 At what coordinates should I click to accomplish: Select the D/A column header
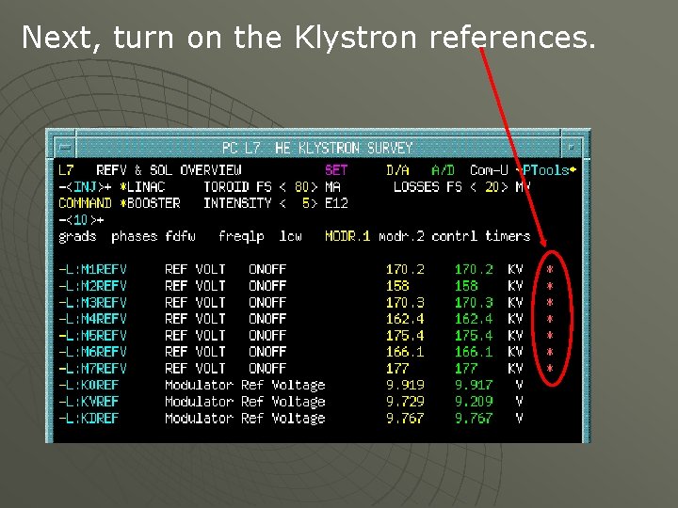point(397,170)
